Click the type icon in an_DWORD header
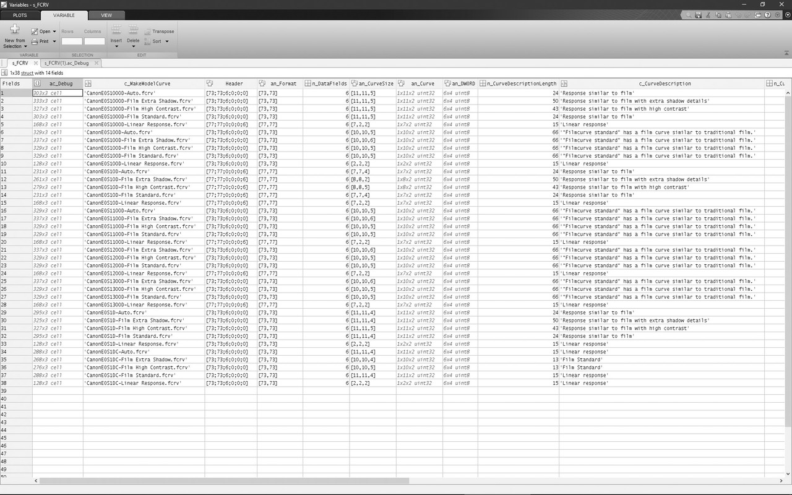This screenshot has height=495, width=792. 448,84
